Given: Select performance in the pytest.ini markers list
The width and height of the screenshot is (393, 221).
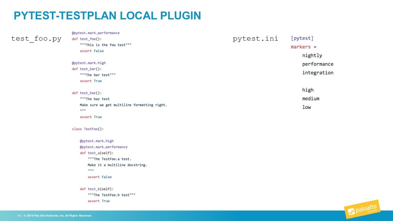Looking at the screenshot, I should click(x=318, y=64).
